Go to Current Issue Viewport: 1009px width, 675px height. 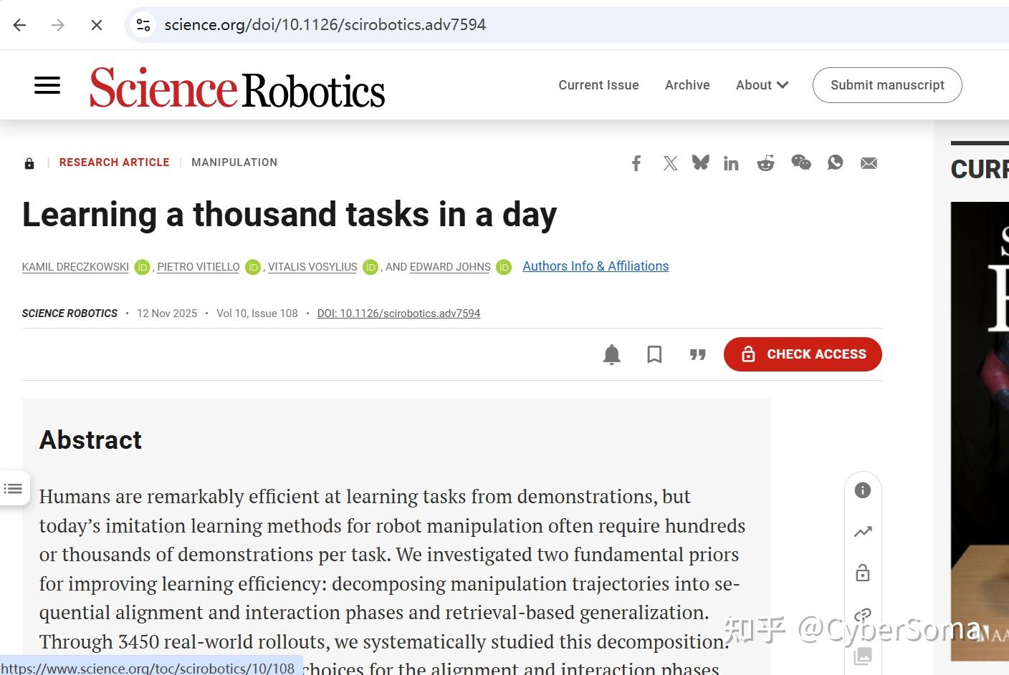click(598, 85)
